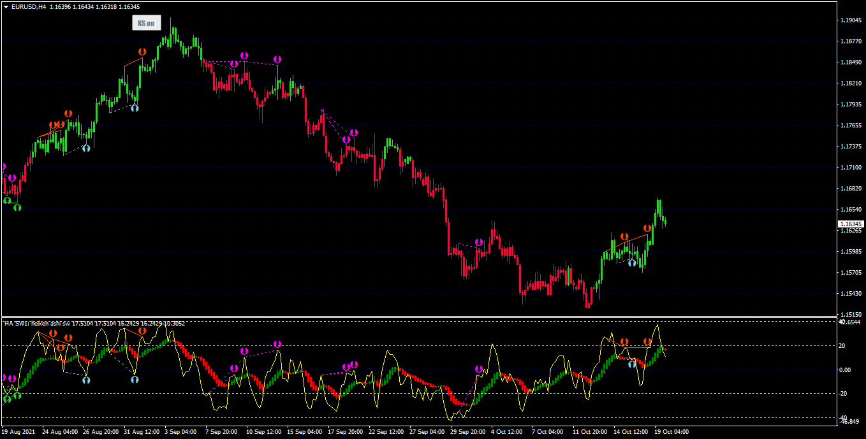The height and width of the screenshot is (439, 866).
Task: Click the "HA SW1: heiken ashi sw" indicator label
Action: 37,324
